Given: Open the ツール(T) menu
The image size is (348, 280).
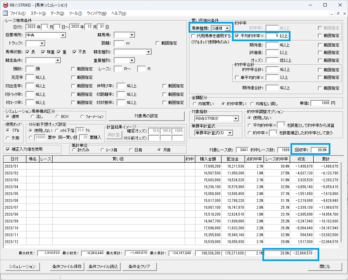Looking at the screenshot, I should (x=75, y=13).
